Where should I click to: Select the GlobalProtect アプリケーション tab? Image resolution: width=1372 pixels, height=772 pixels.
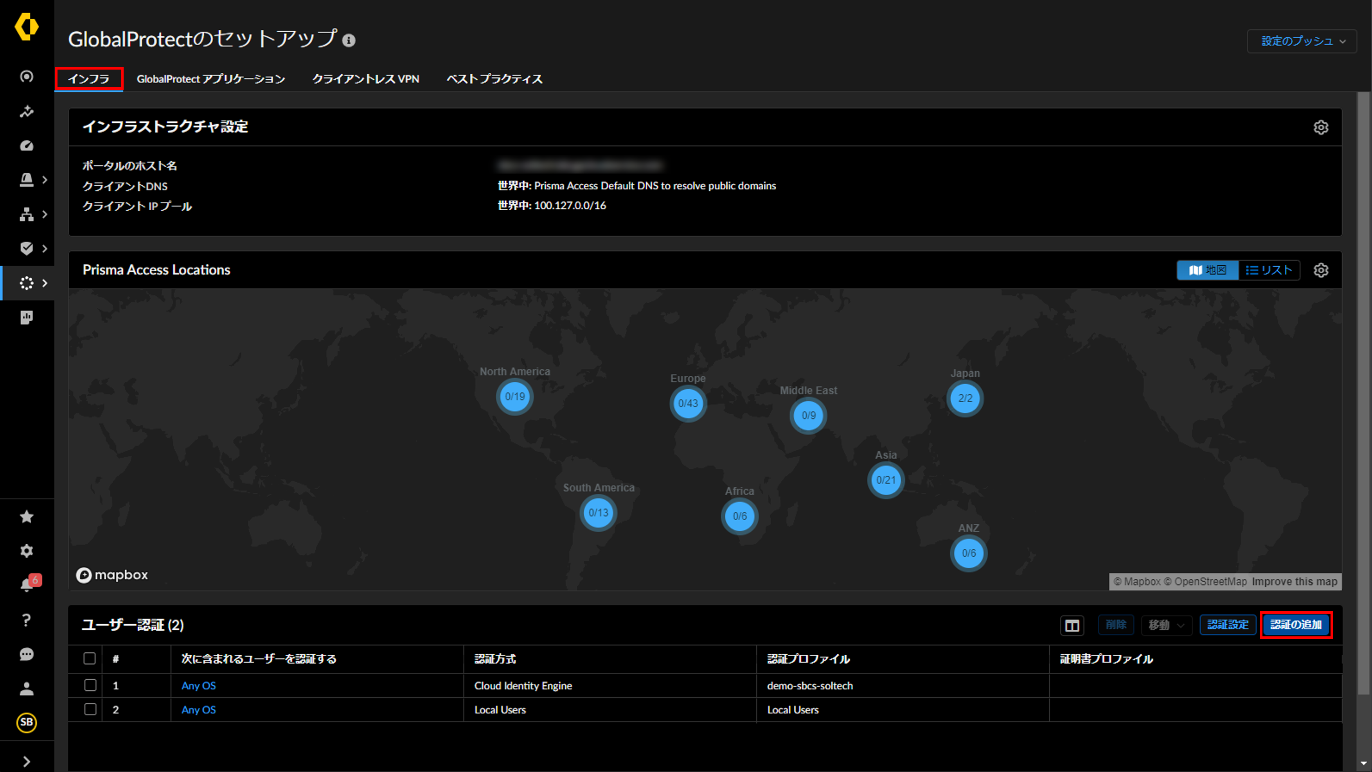[211, 79]
